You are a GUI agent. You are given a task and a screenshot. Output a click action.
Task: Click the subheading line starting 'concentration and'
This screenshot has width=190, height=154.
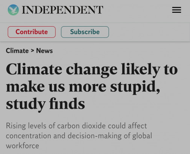pos(79,136)
